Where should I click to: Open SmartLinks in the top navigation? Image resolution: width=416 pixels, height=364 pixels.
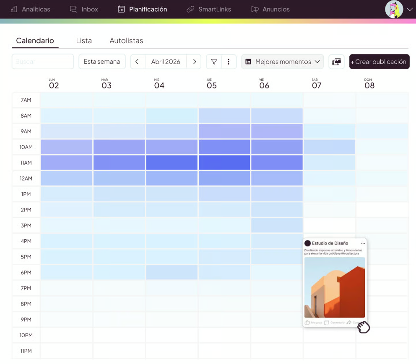[x=209, y=9]
